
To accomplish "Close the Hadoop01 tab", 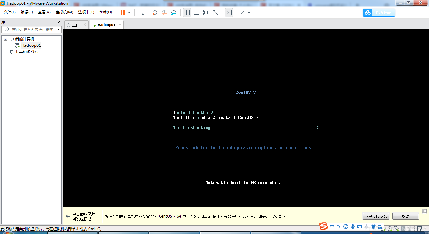I will pyautogui.click(x=120, y=24).
